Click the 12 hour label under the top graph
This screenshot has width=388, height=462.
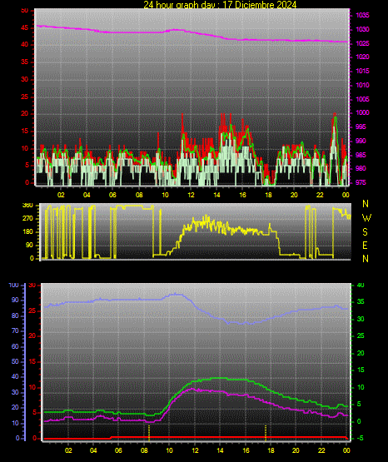click(191, 195)
